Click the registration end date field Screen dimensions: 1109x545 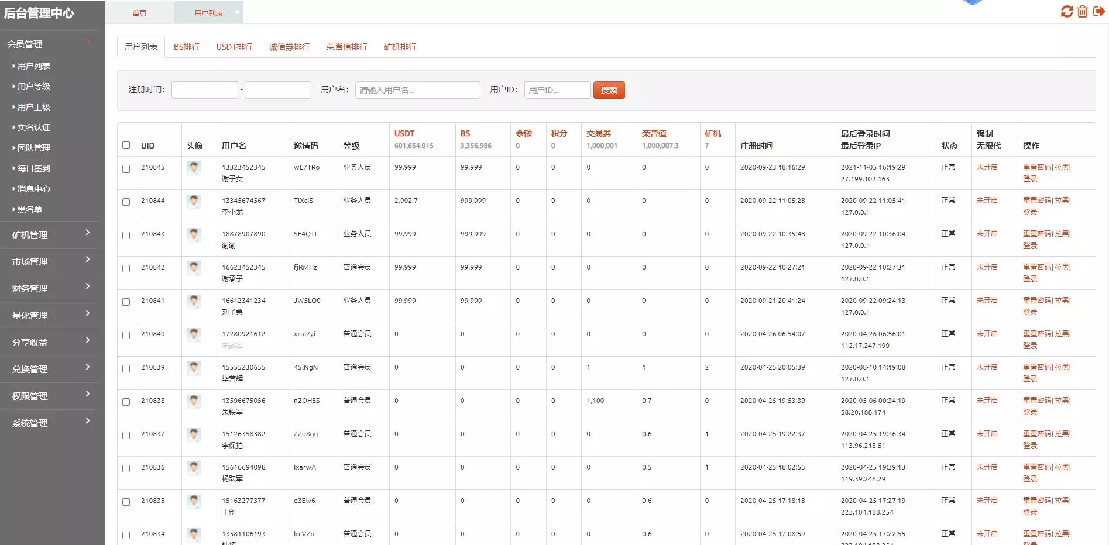277,90
